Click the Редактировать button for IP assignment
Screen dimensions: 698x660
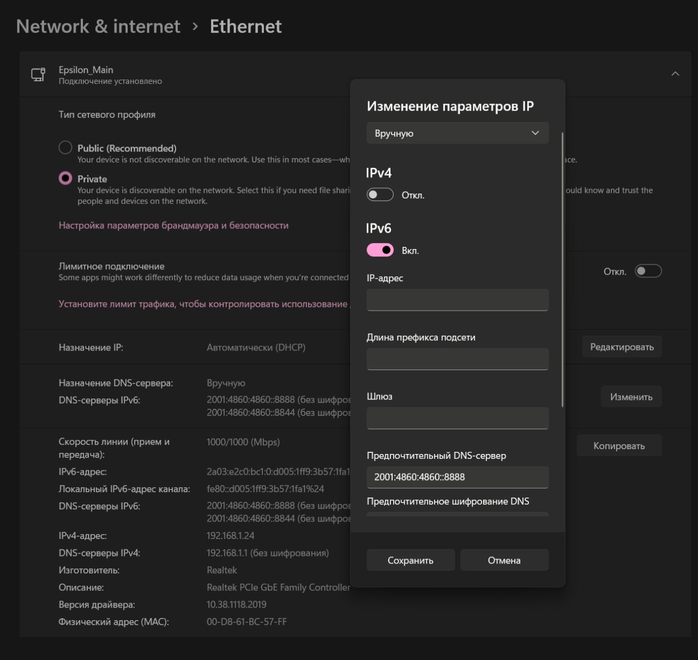pos(622,347)
